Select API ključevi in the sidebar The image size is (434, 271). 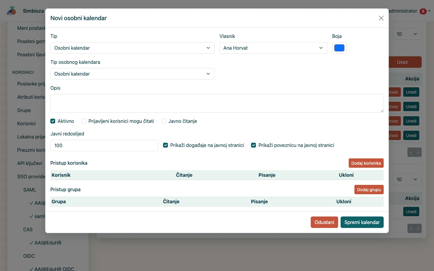(30, 163)
